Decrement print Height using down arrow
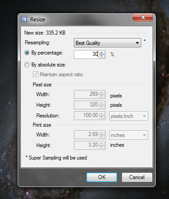This screenshot has height=199, width=169. [102, 147]
